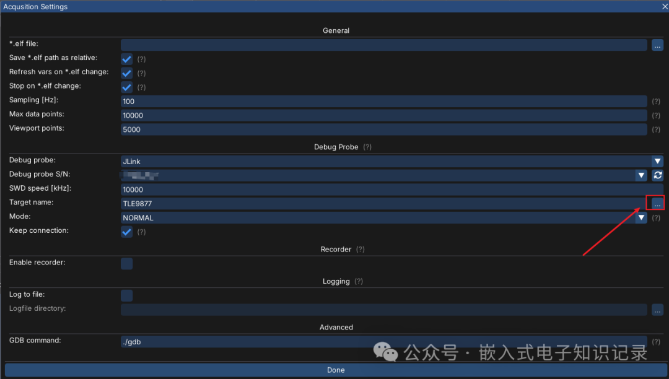Screen dimensions: 669x379
Task: Click help icon for Refresh vars on *.elf change
Action: pyautogui.click(x=141, y=73)
